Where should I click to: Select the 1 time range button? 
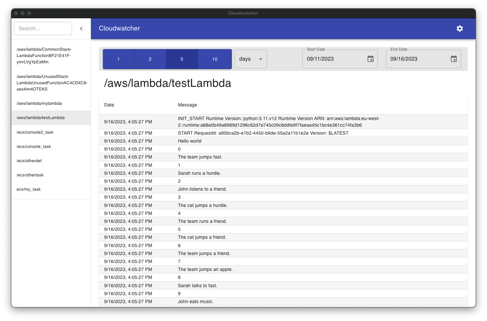(x=118, y=59)
